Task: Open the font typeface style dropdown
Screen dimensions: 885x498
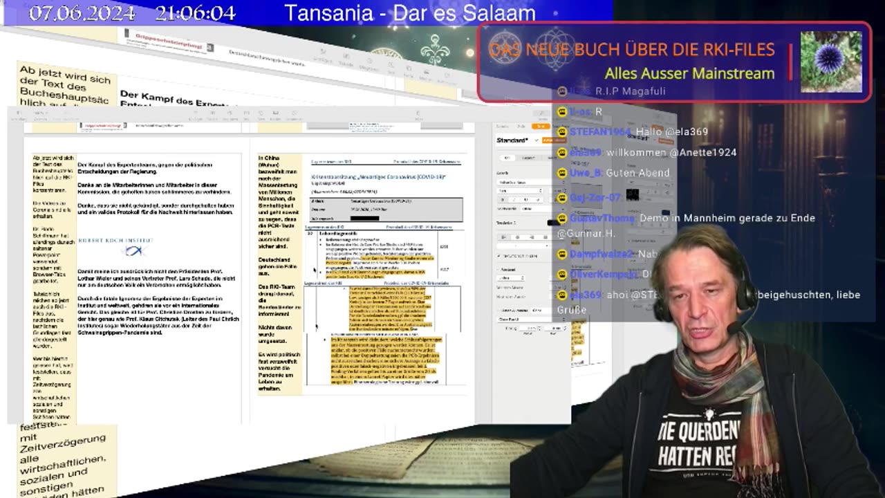Action: pos(520,191)
